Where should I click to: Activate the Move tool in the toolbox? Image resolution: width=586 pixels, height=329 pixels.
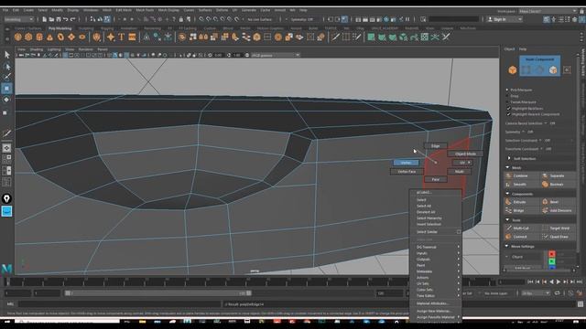tap(6, 89)
